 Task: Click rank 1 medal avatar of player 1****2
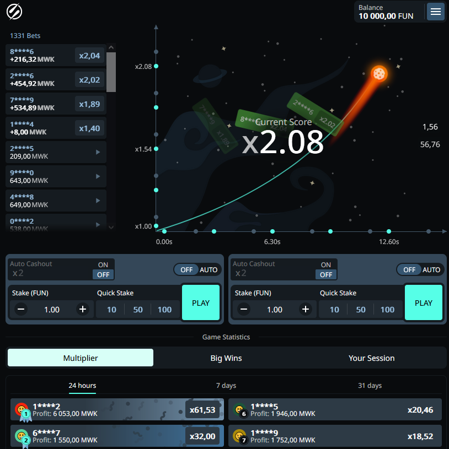pos(22,410)
